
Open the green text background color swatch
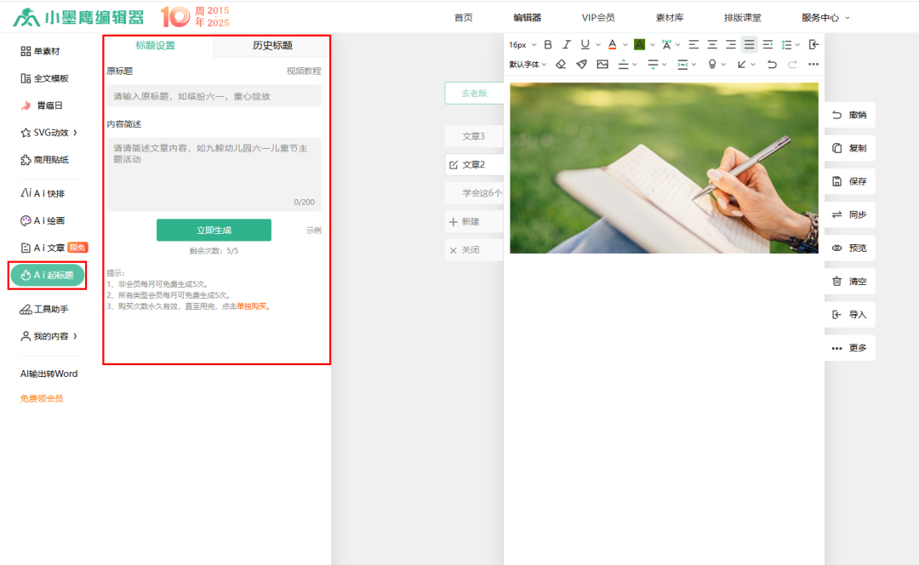[639, 44]
